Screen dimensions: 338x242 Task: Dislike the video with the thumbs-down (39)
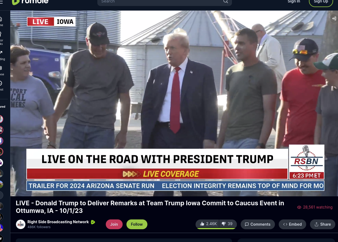point(228,224)
